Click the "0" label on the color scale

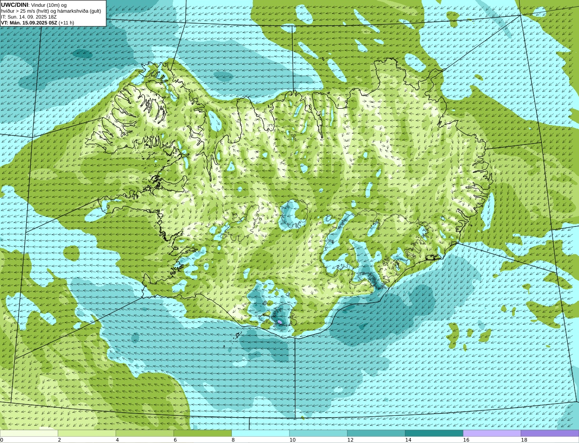(x=2, y=440)
